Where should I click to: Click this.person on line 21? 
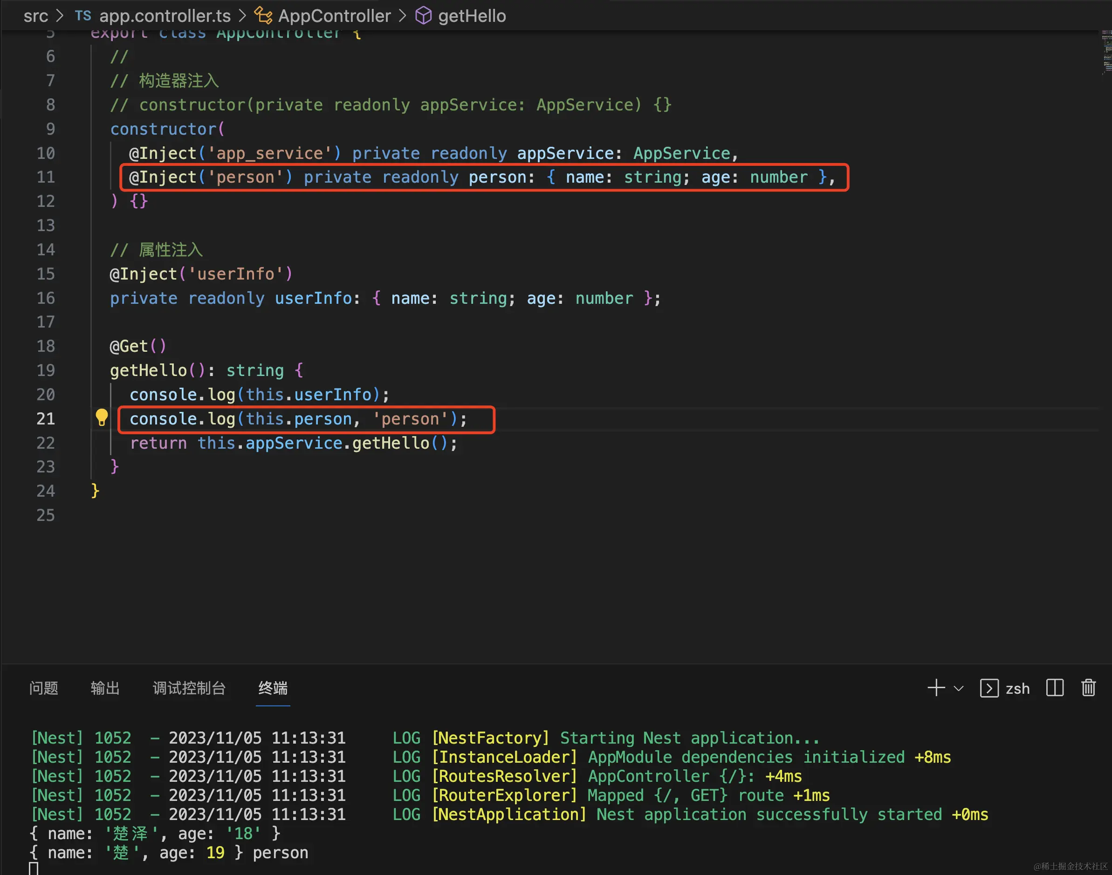click(299, 419)
